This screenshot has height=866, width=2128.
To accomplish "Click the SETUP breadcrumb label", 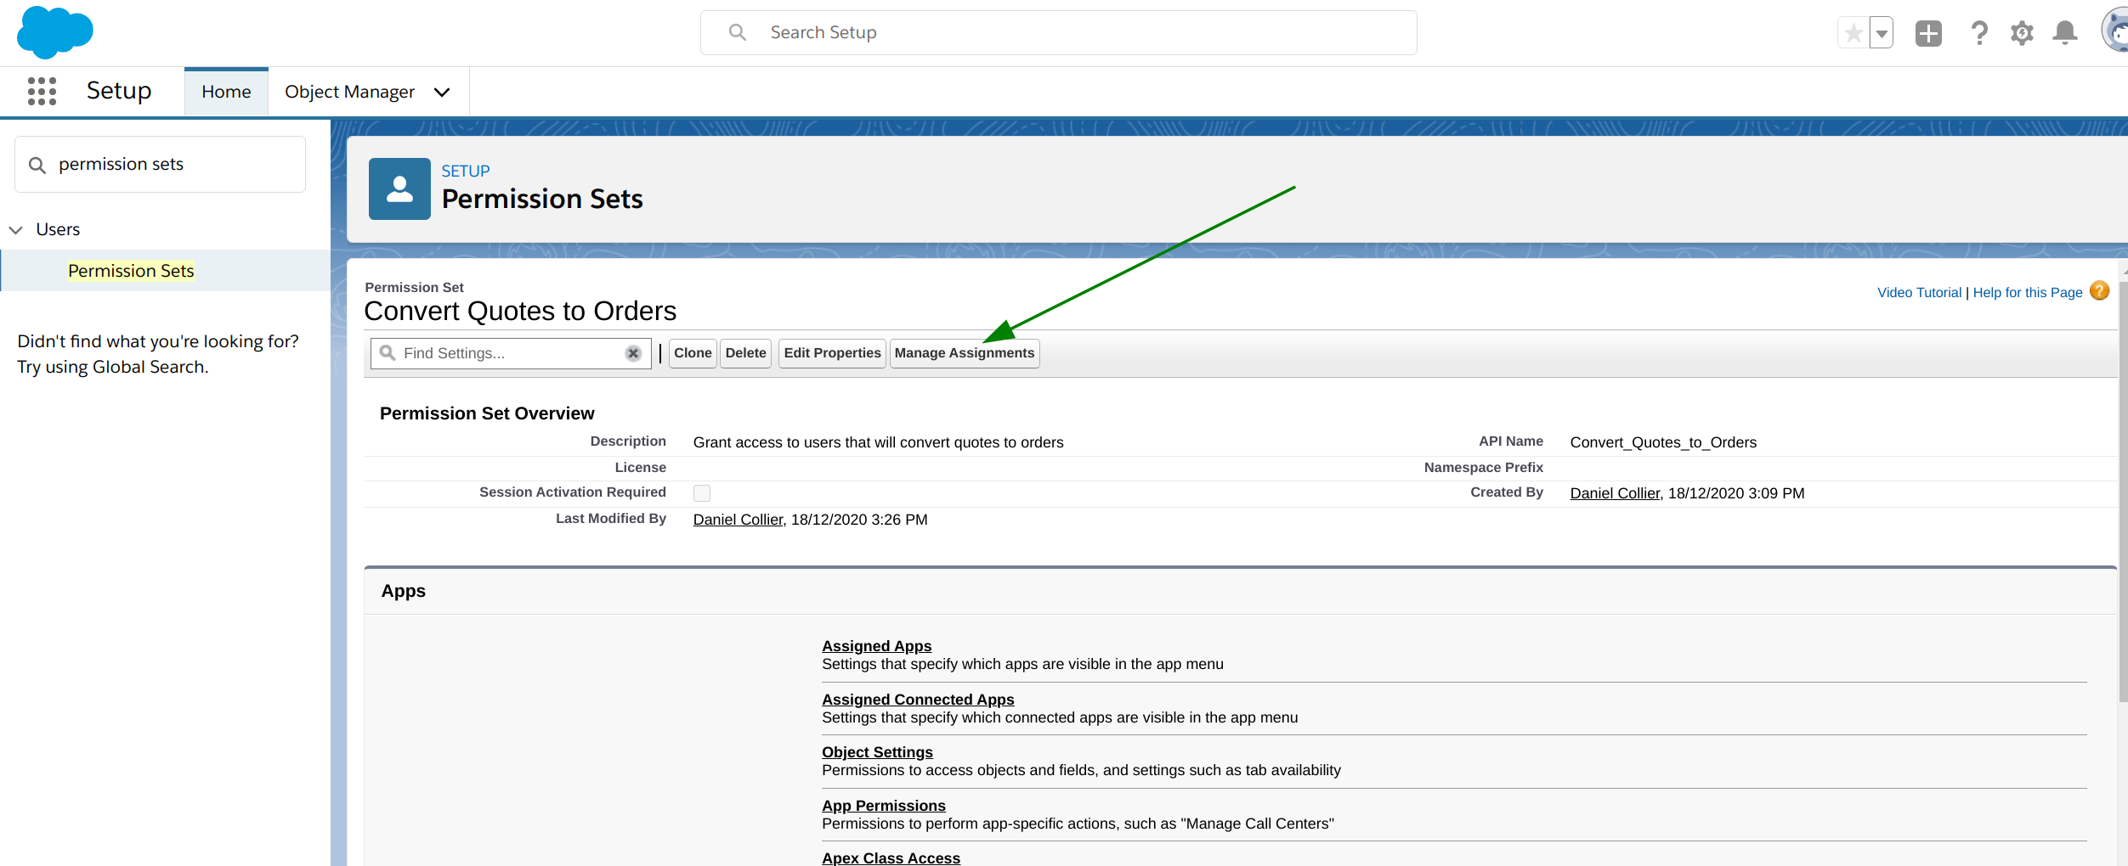I will [466, 172].
